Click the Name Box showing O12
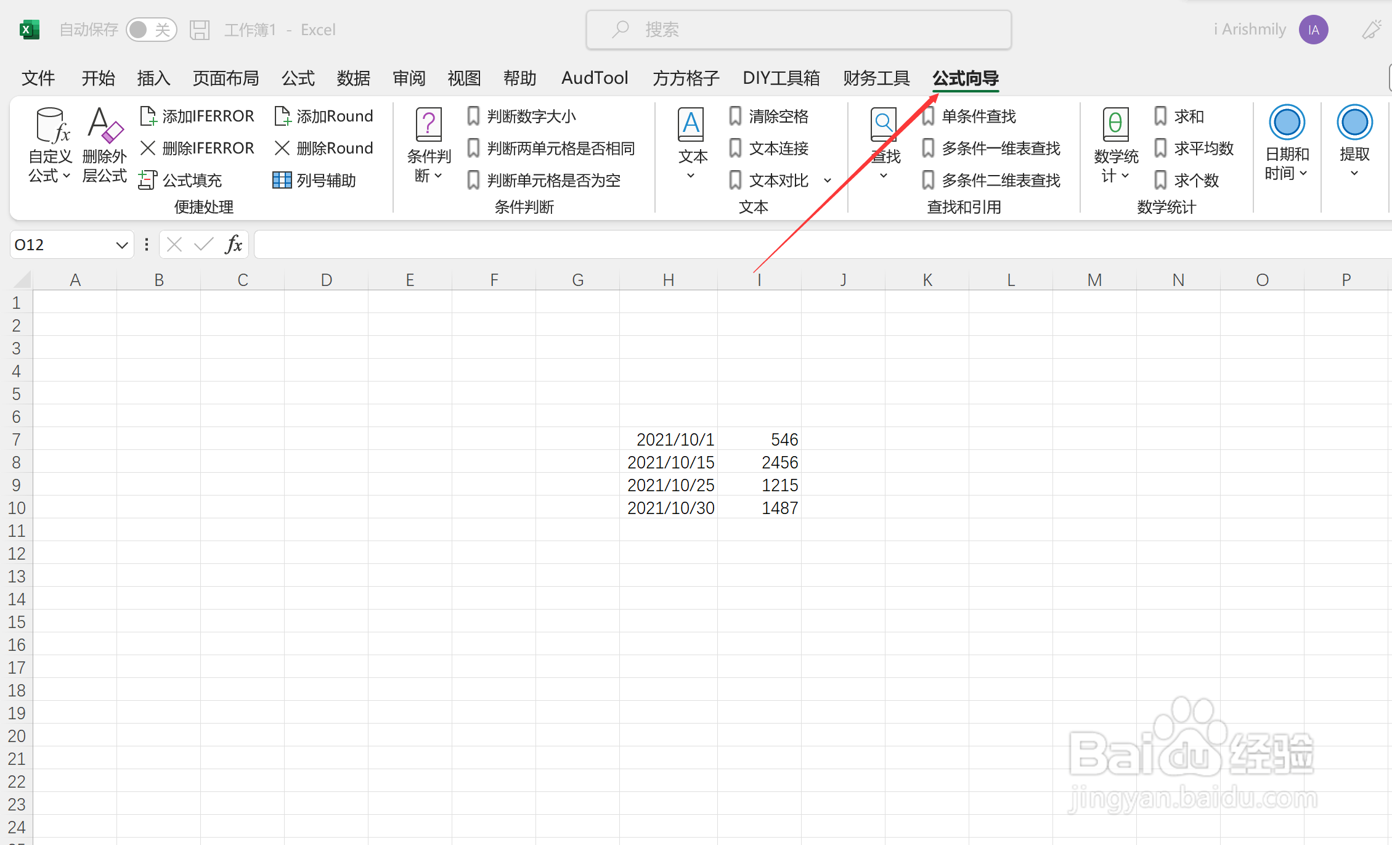Screen dimensions: 1392x845 point(62,245)
